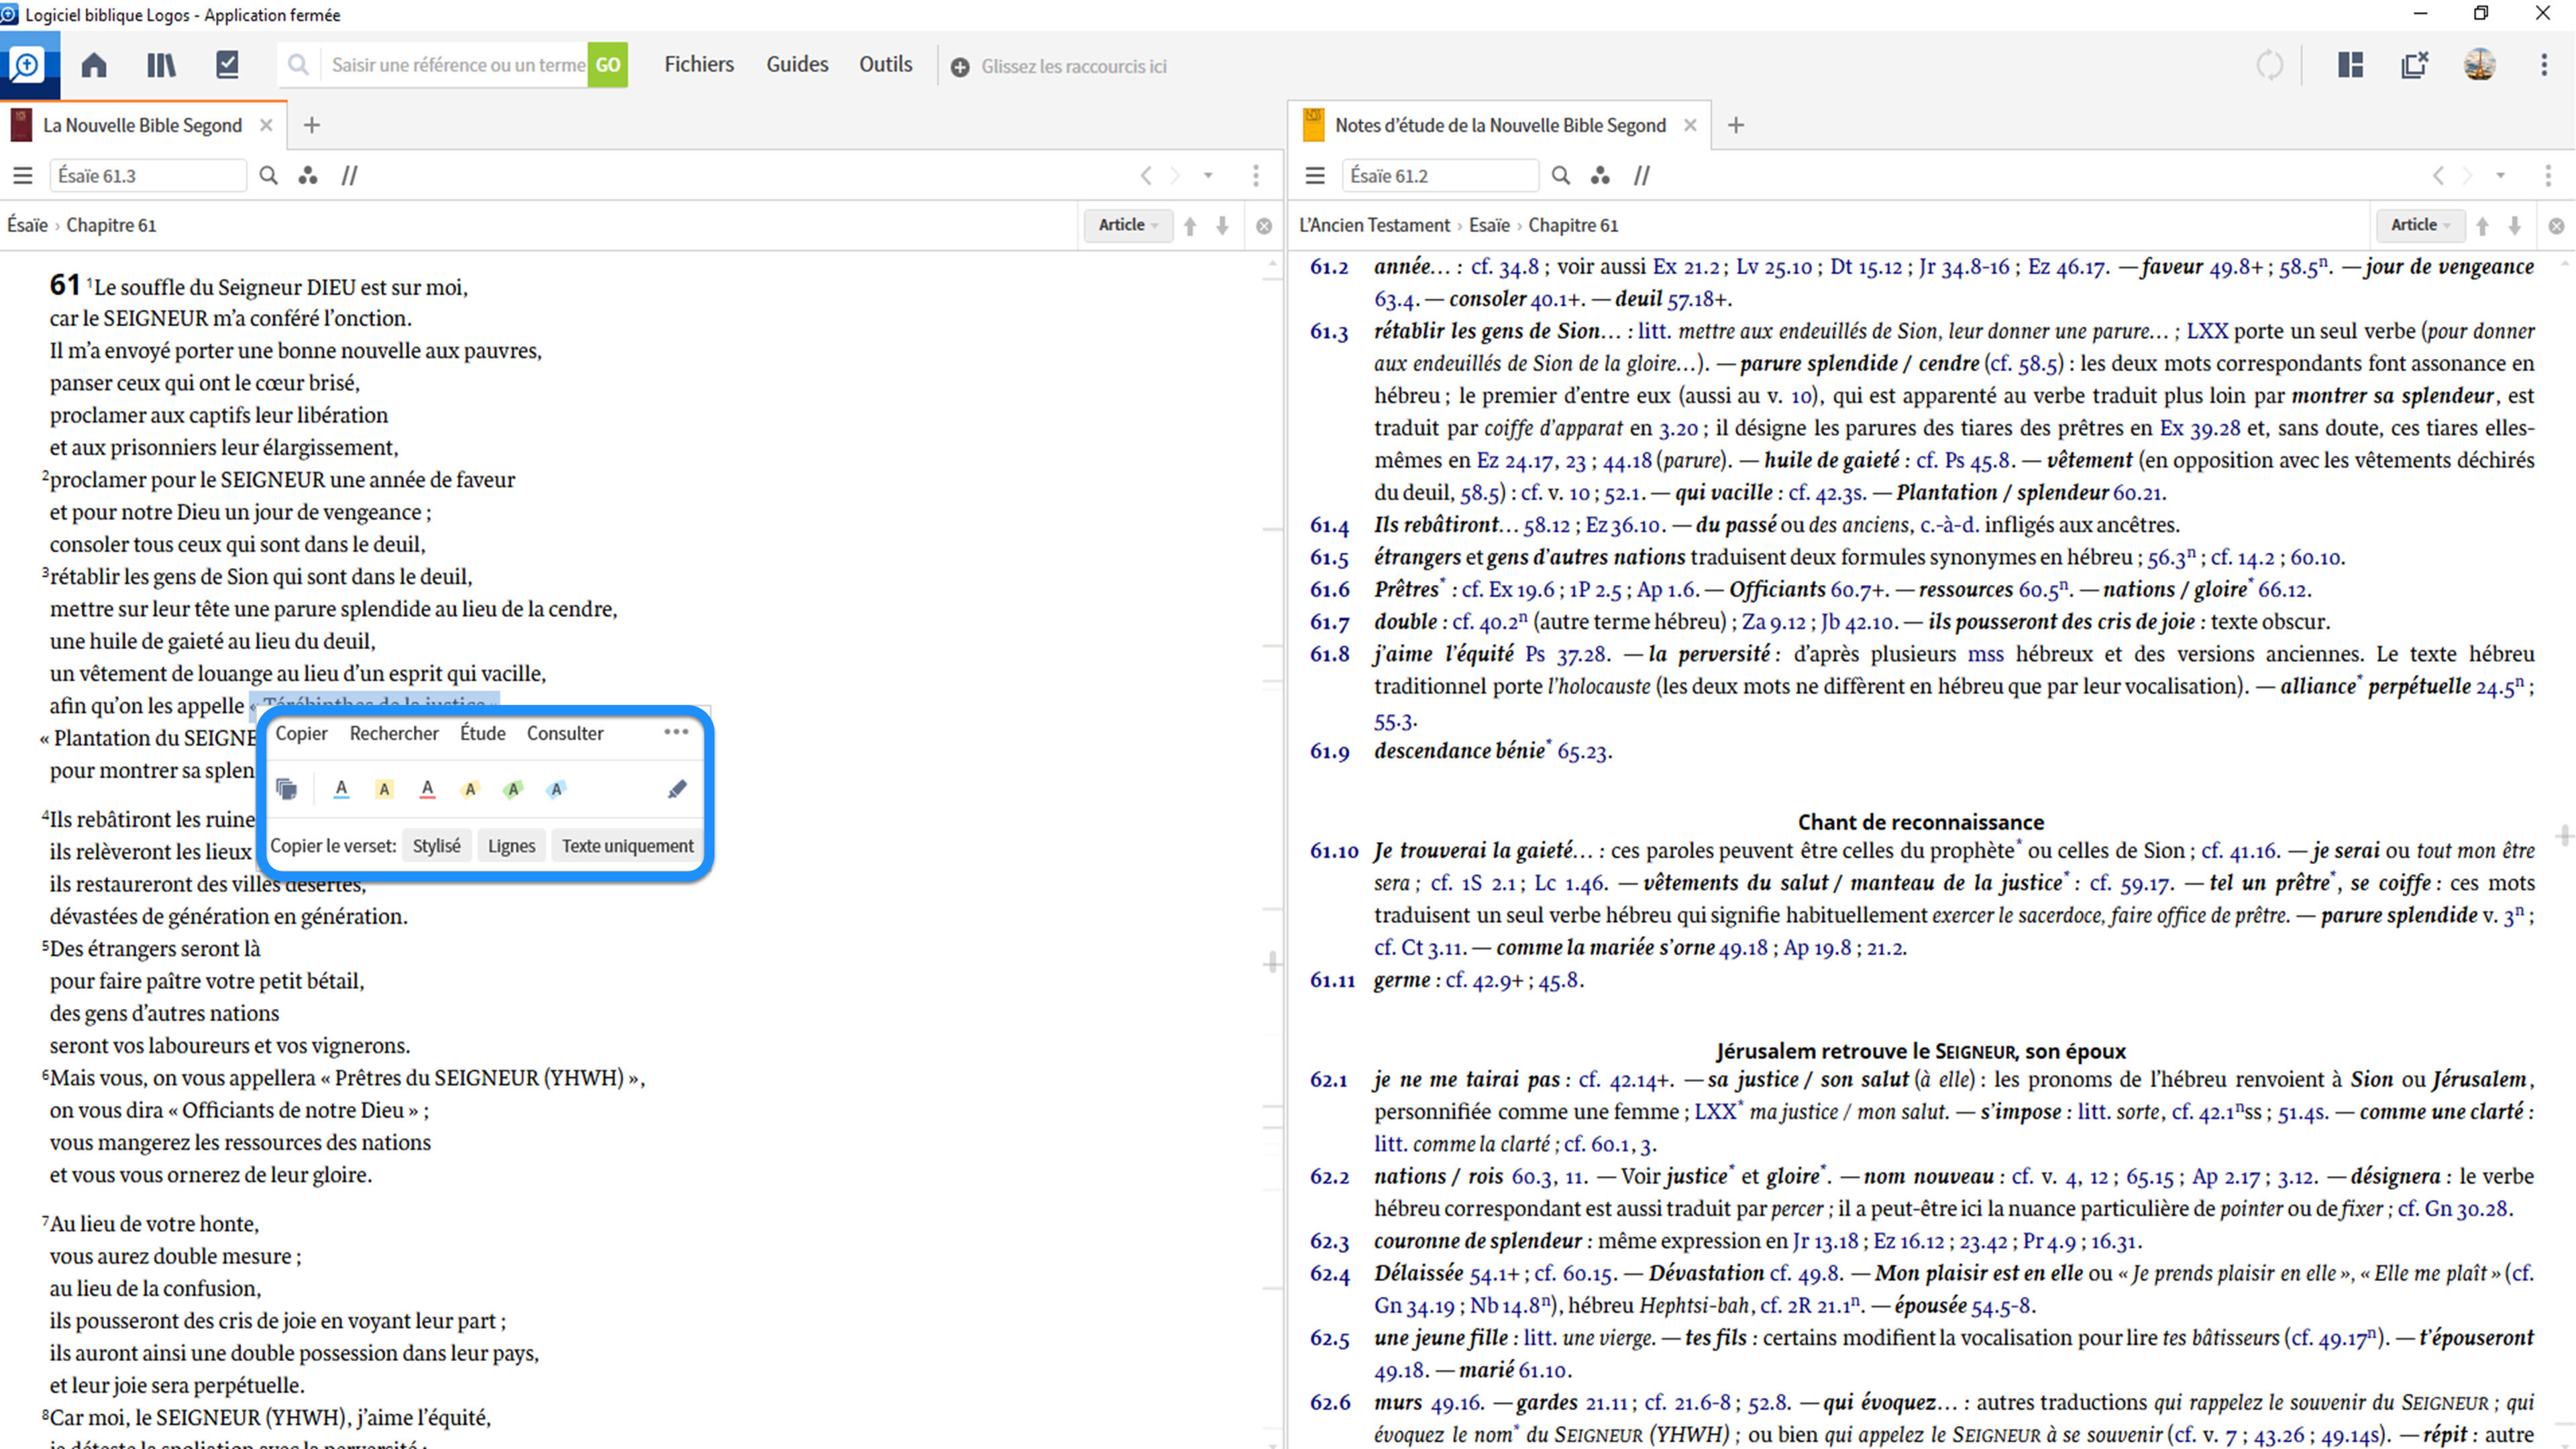2576x1449 pixels.
Task: Copy verse as Stylisé
Action: pyautogui.click(x=437, y=846)
